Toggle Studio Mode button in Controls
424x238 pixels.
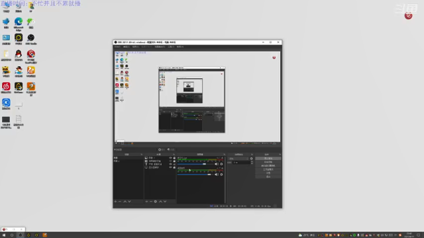268,169
